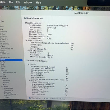The image size is (110, 110).
Task: Collapse the Software section in the sidebar
Action: click(0, 86)
